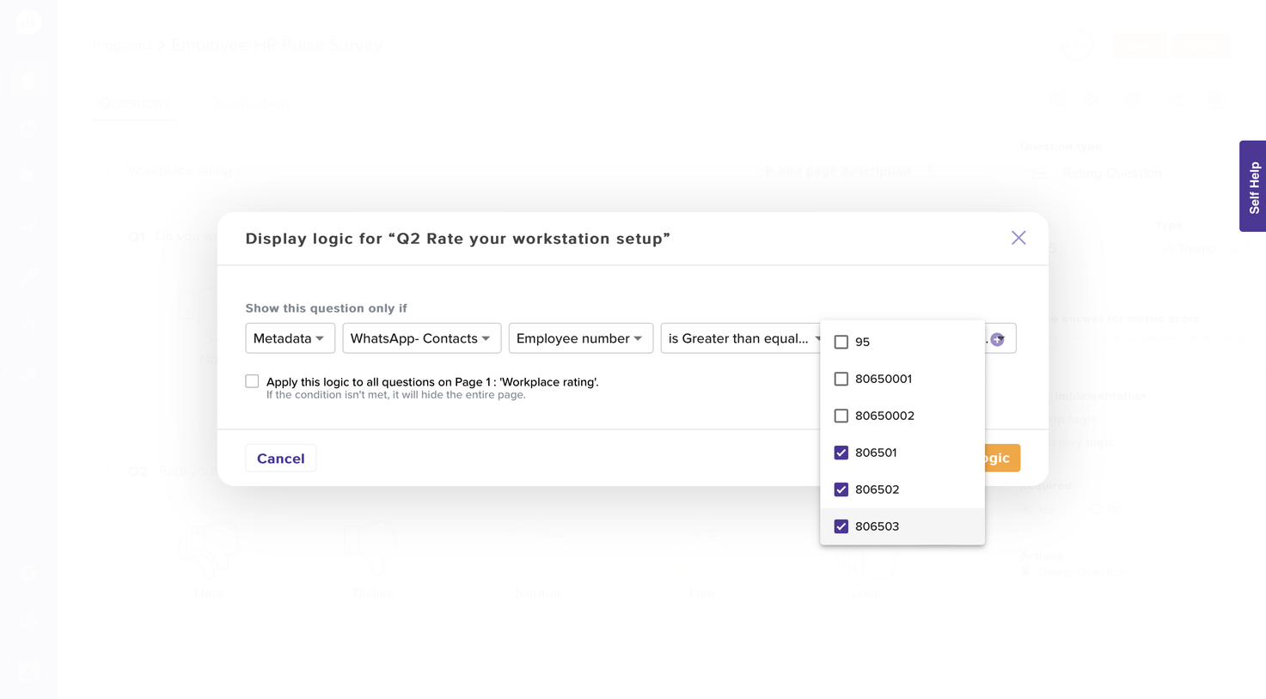Close the Display logic dialog
1266x699 pixels.
[x=1018, y=238]
